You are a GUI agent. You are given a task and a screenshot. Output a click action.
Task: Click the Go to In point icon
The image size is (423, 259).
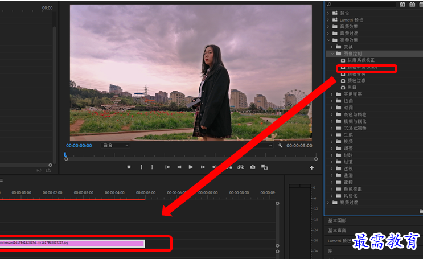pyautogui.click(x=167, y=167)
